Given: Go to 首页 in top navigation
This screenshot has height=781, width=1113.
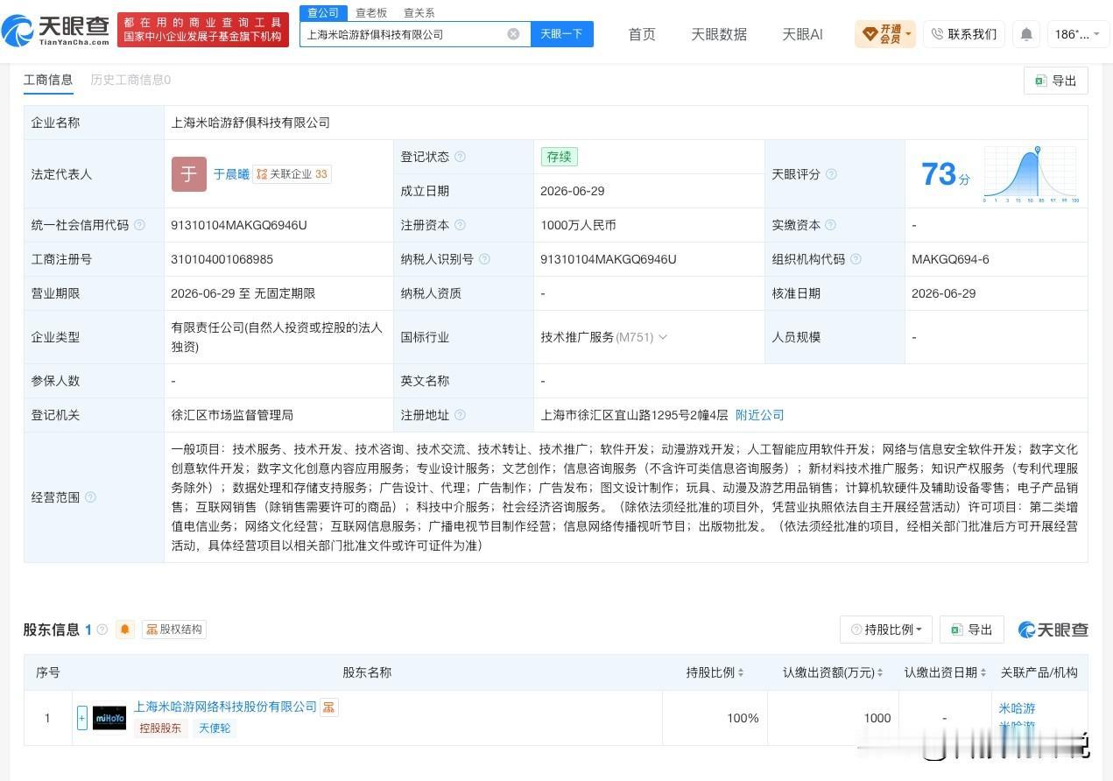Looking at the screenshot, I should pyautogui.click(x=642, y=34).
